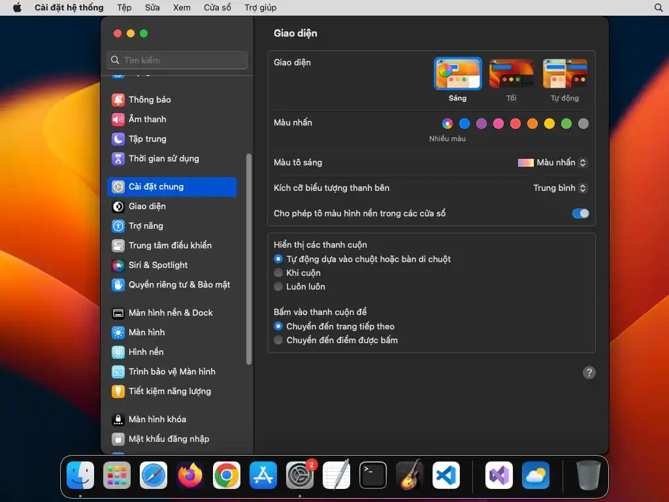Open TextEdit from the Dock

coord(336,475)
